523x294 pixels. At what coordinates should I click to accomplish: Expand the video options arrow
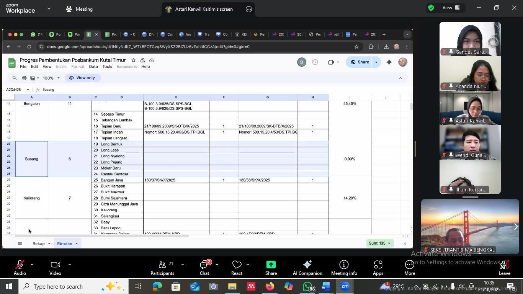(70, 265)
